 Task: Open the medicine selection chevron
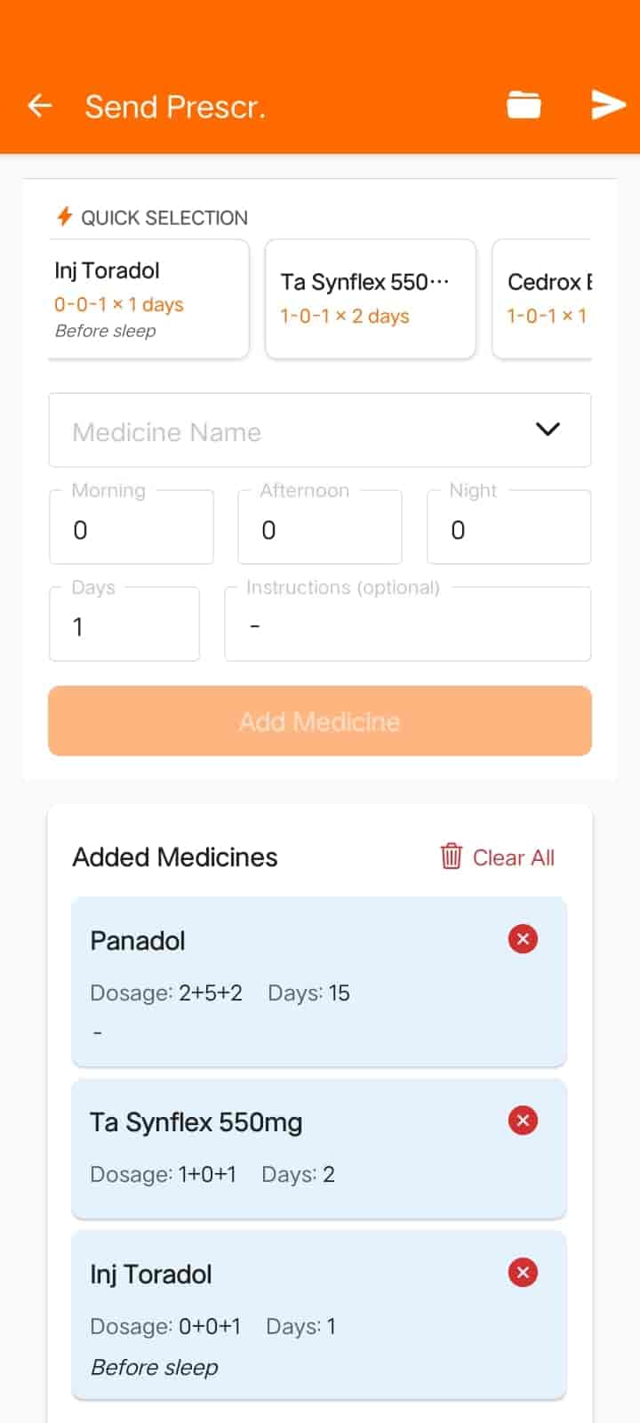[x=548, y=430]
